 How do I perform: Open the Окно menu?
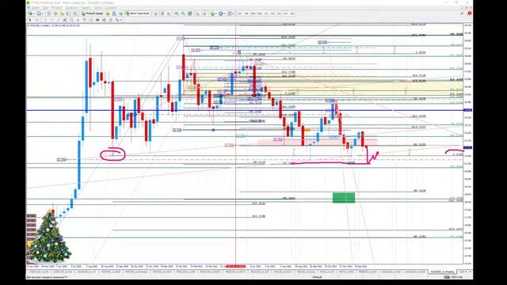(98, 7)
